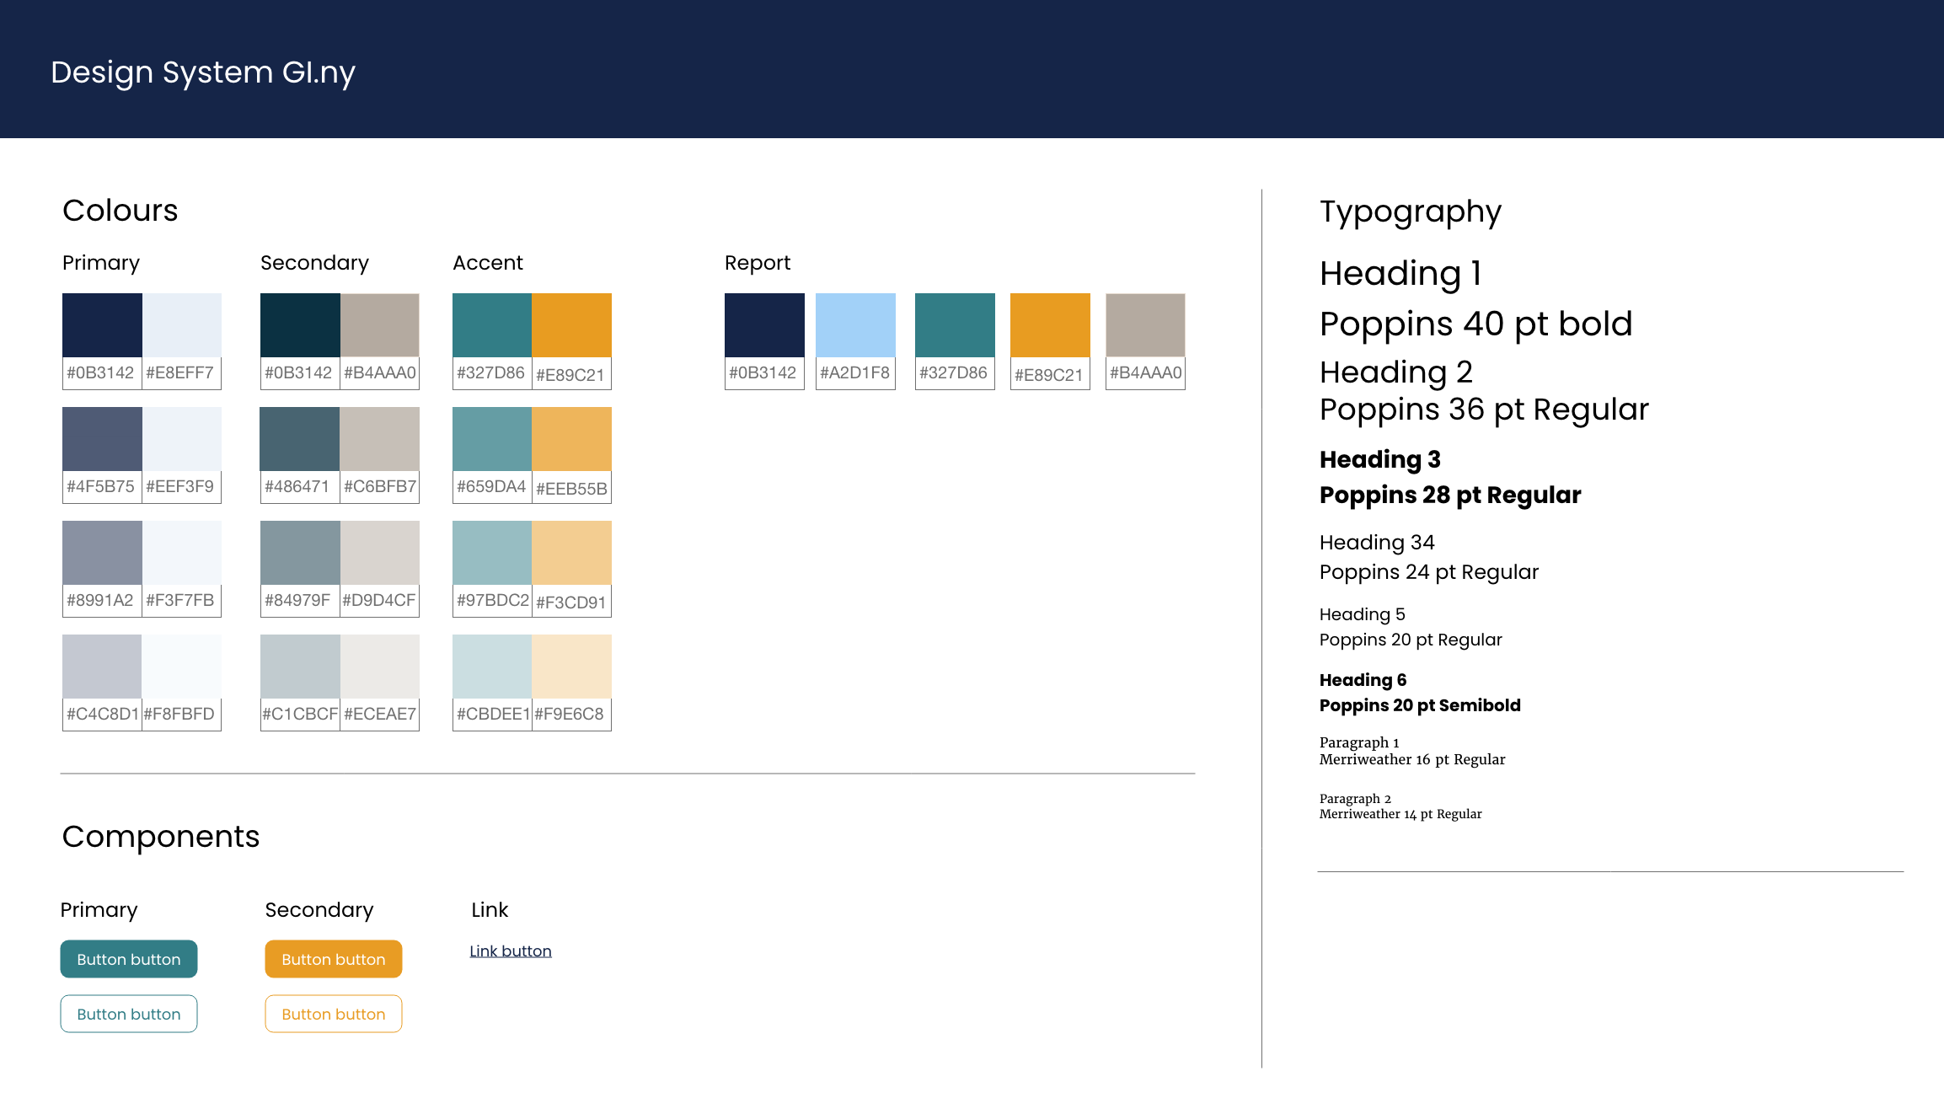Open the Link button hyperlink

click(x=510, y=951)
